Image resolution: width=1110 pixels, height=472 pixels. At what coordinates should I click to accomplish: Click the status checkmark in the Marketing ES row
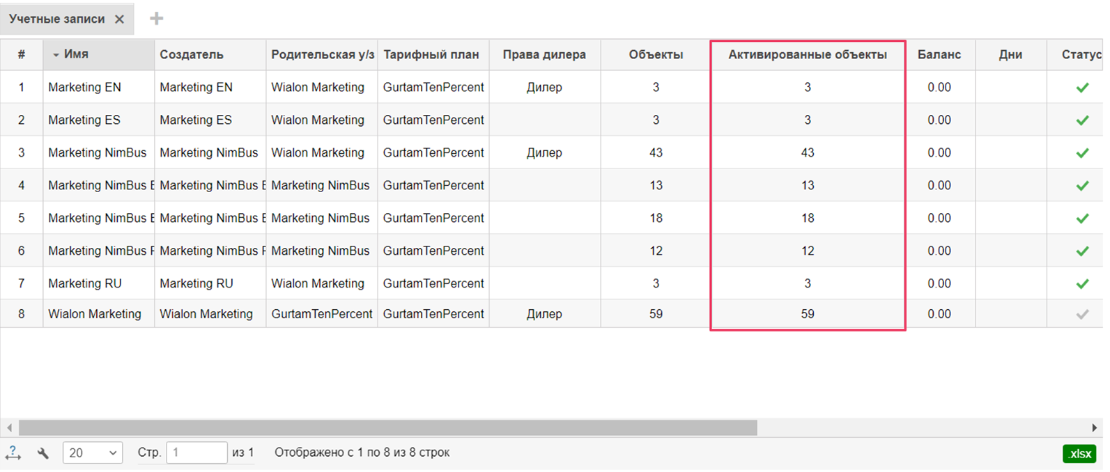click(1082, 120)
